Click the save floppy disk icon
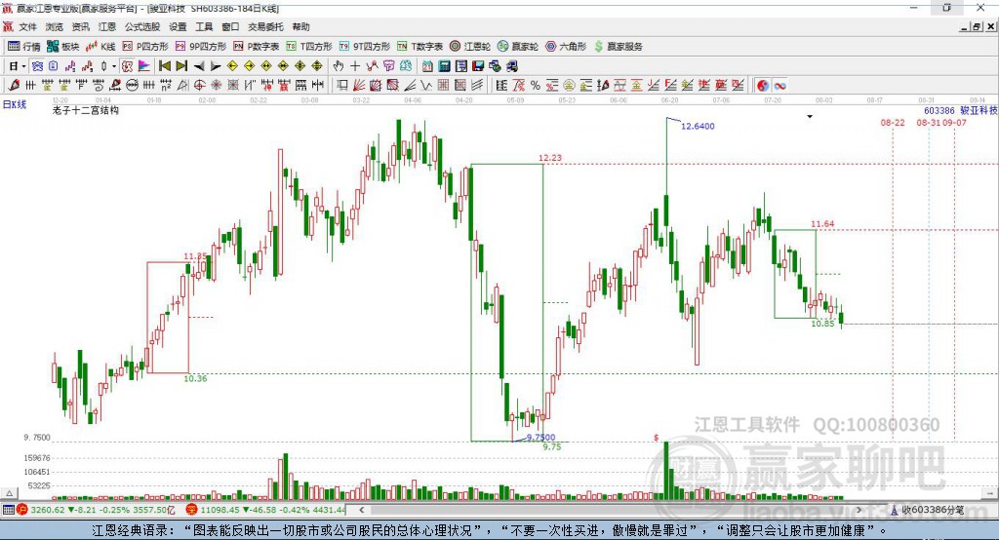The width and height of the screenshot is (999, 540). (x=478, y=66)
